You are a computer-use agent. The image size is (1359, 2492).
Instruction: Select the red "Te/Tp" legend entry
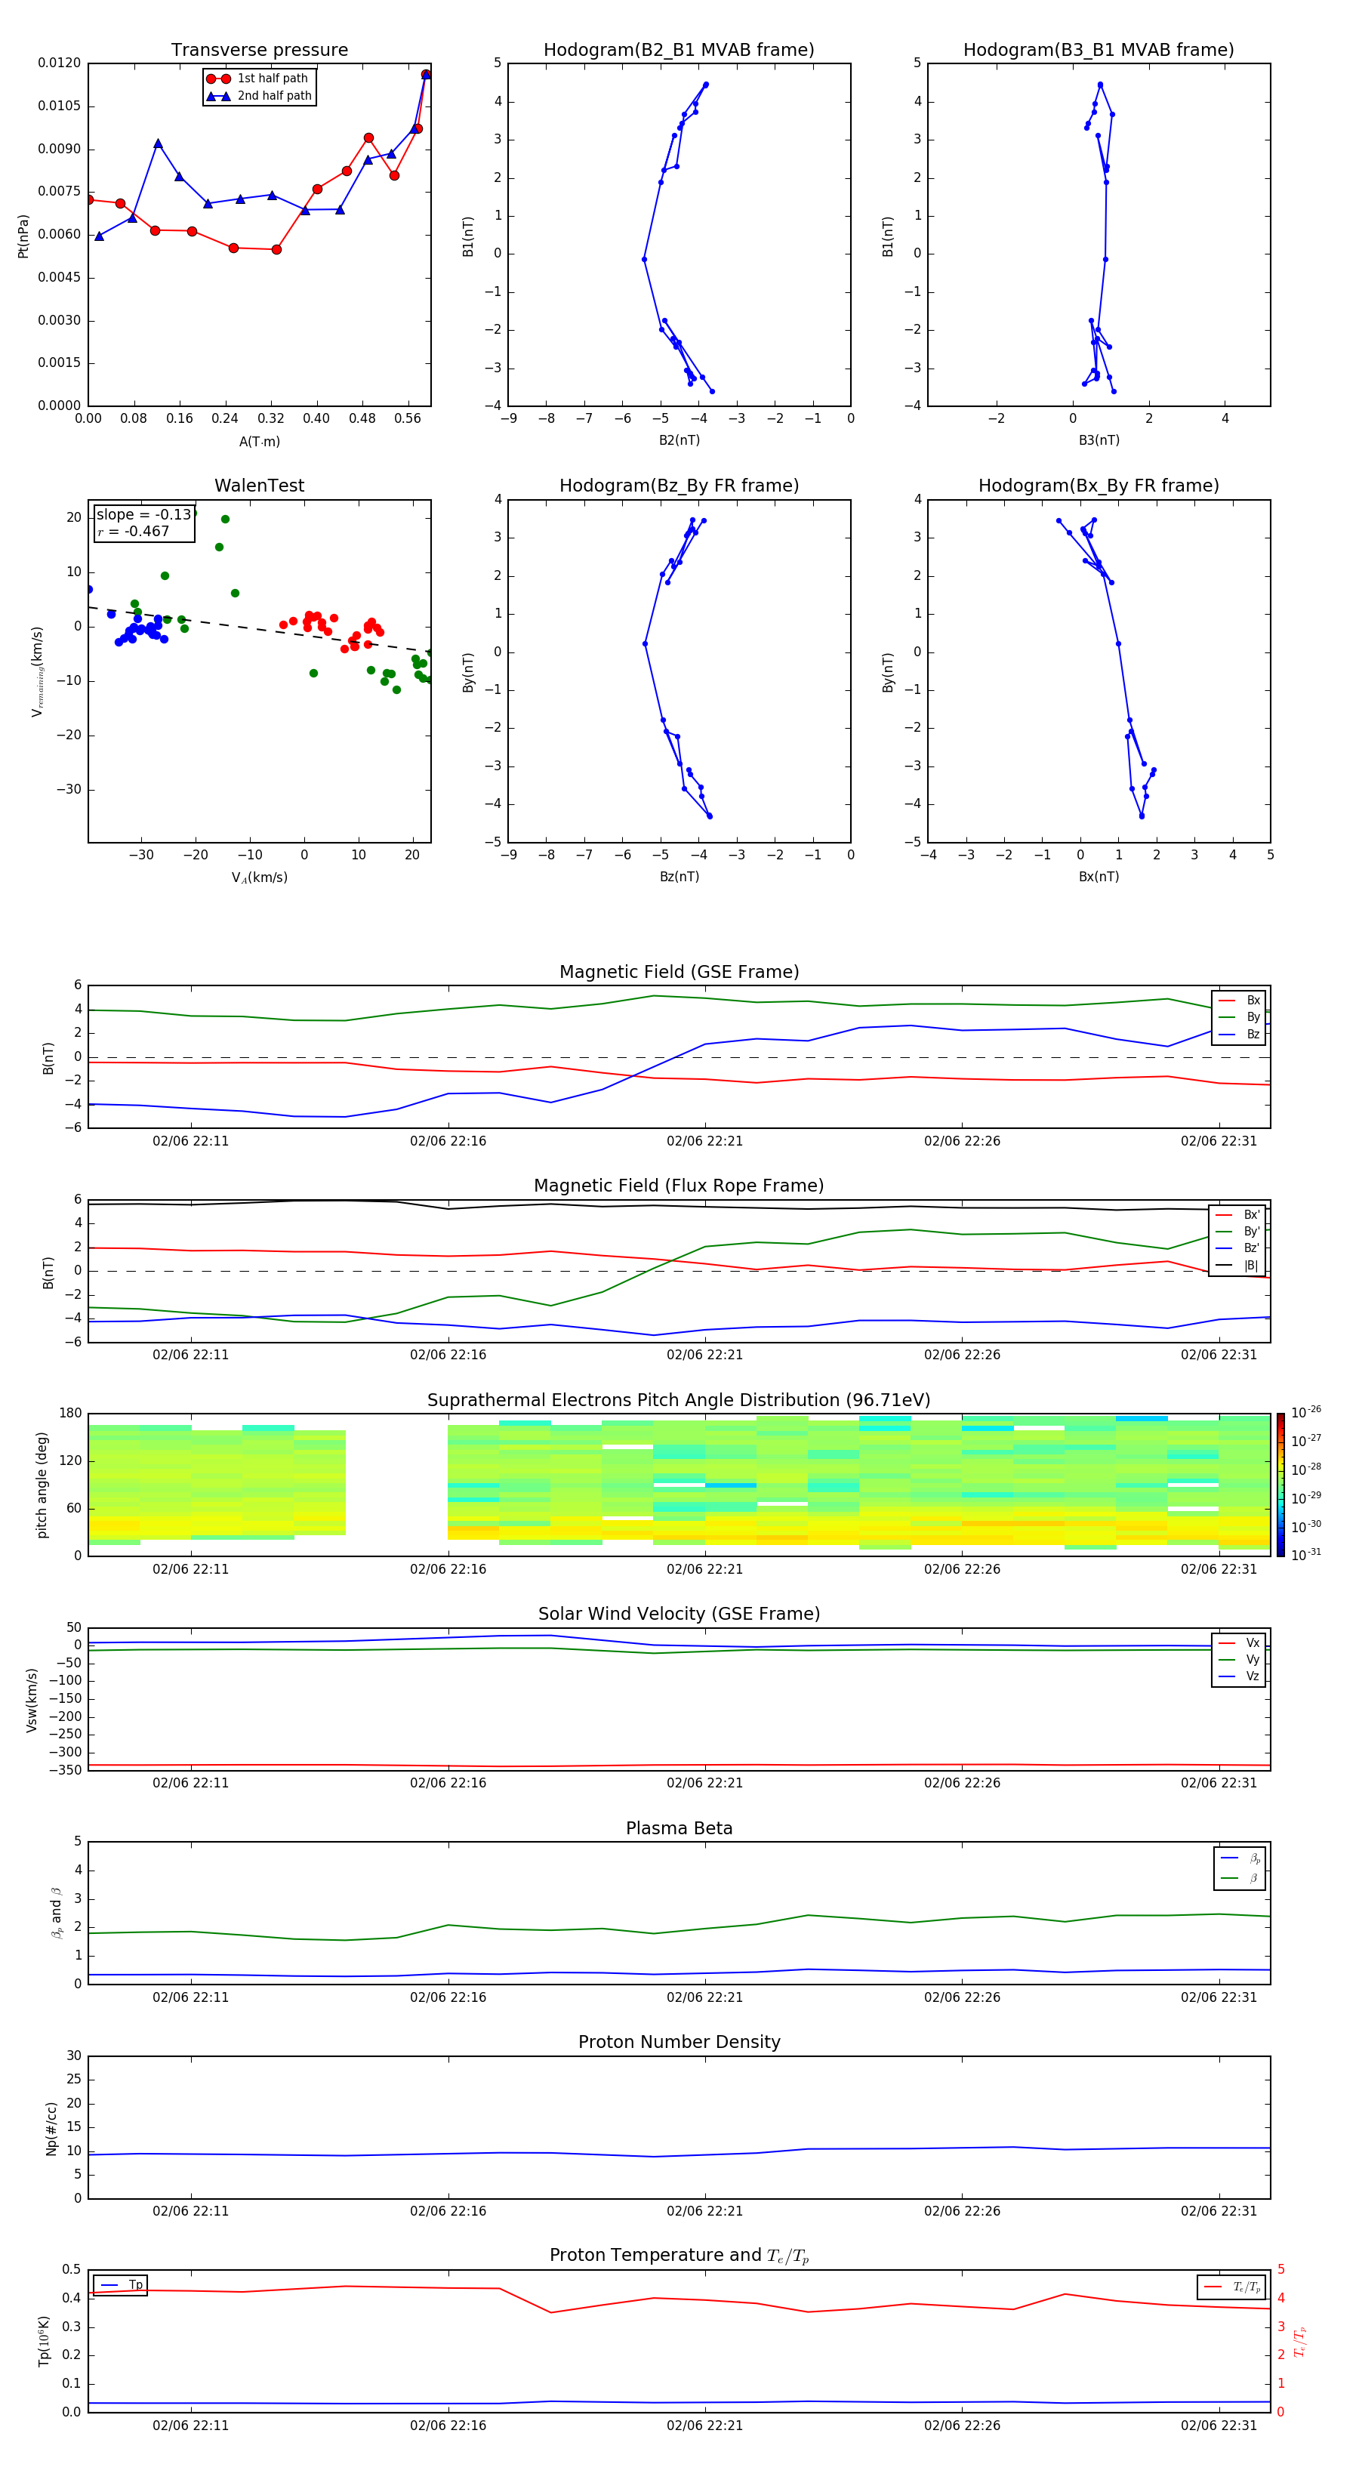point(1232,2287)
